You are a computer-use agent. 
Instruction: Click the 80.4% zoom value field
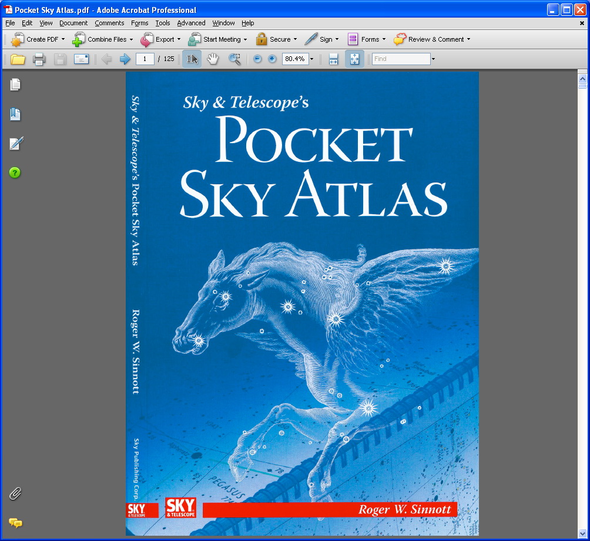coord(296,59)
